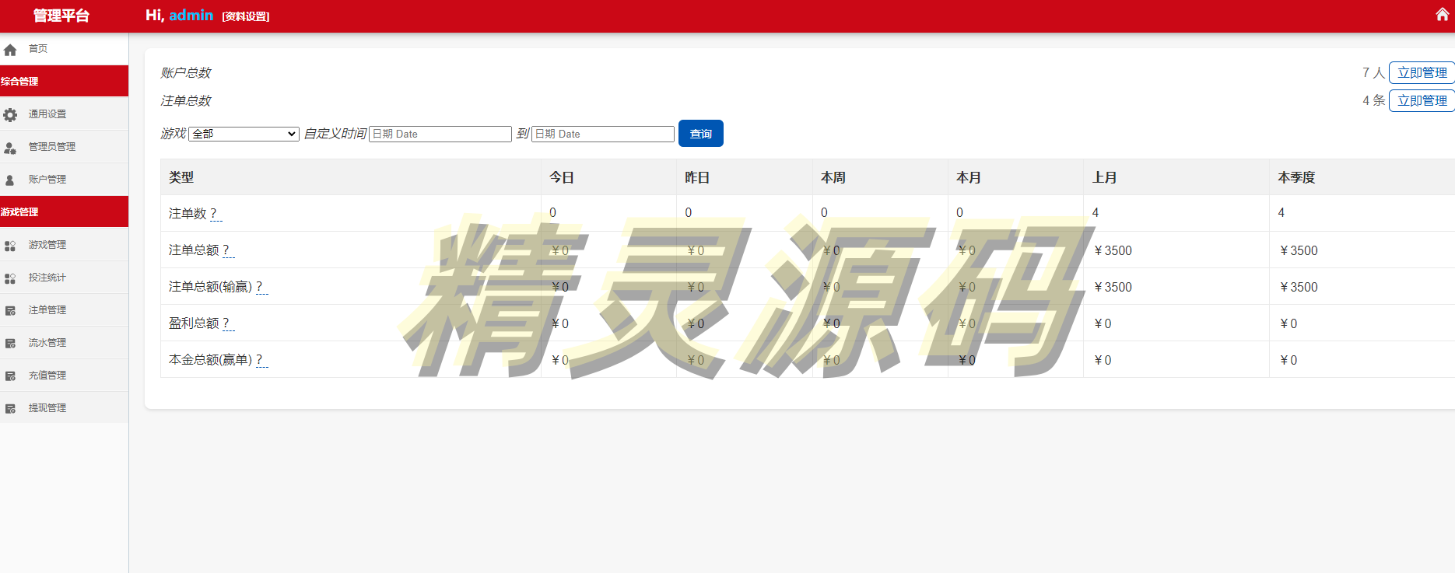Click 立即管理 next to 账户总数
This screenshot has width=1455, height=573.
[1422, 73]
